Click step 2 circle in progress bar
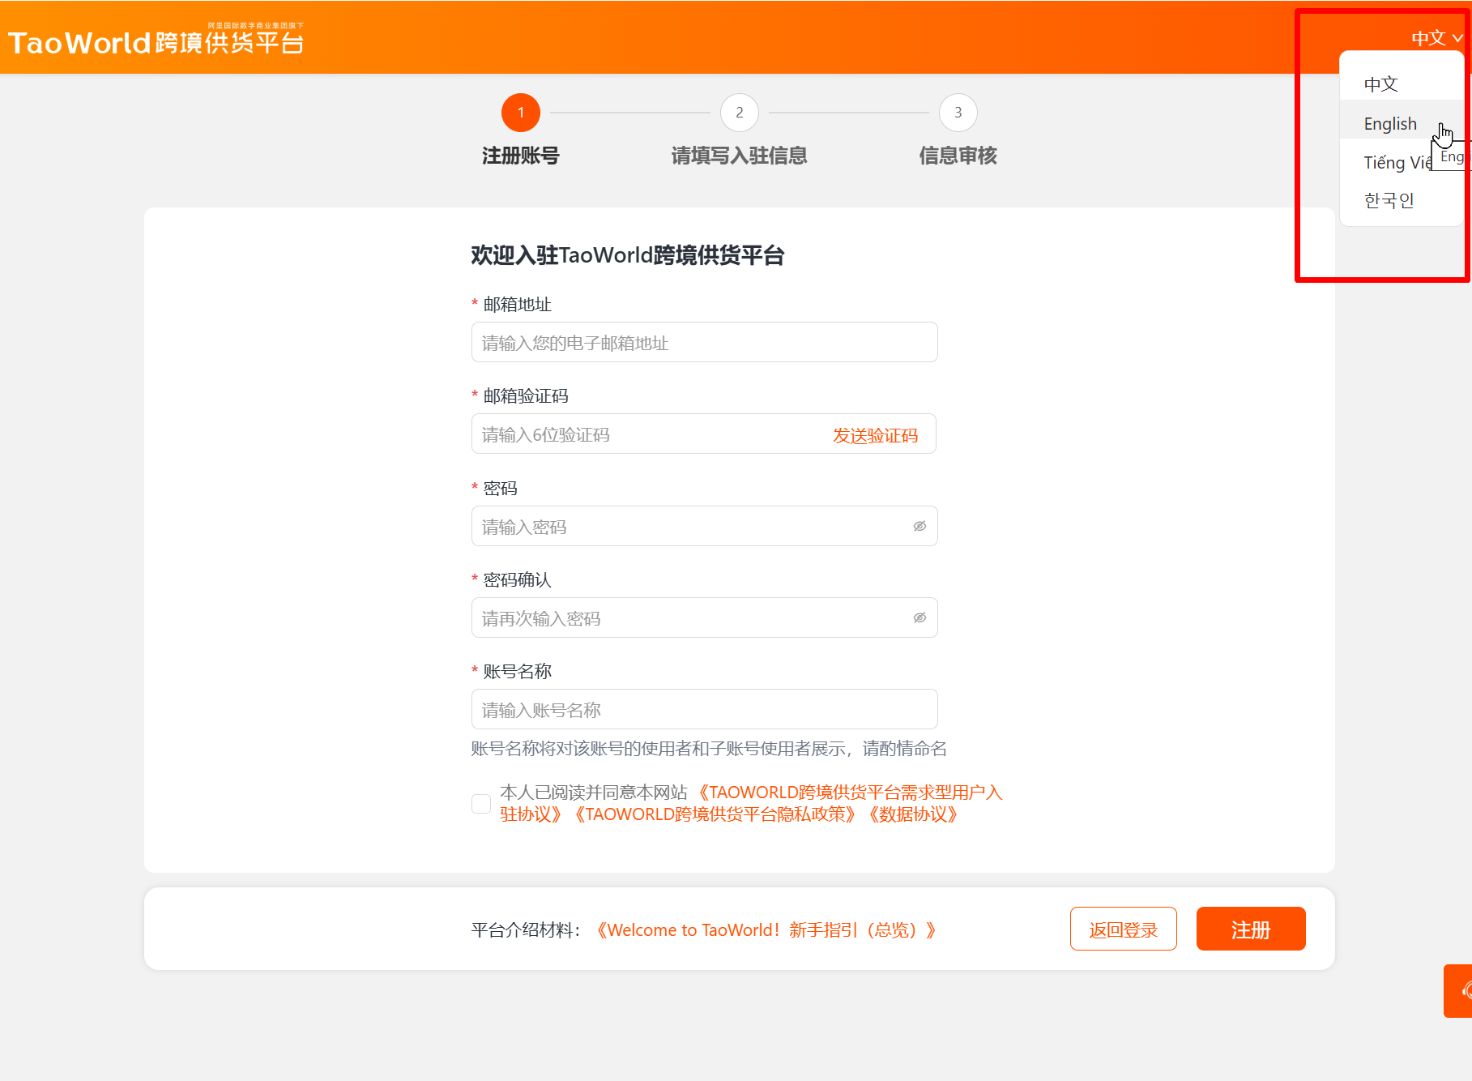 [x=739, y=113]
